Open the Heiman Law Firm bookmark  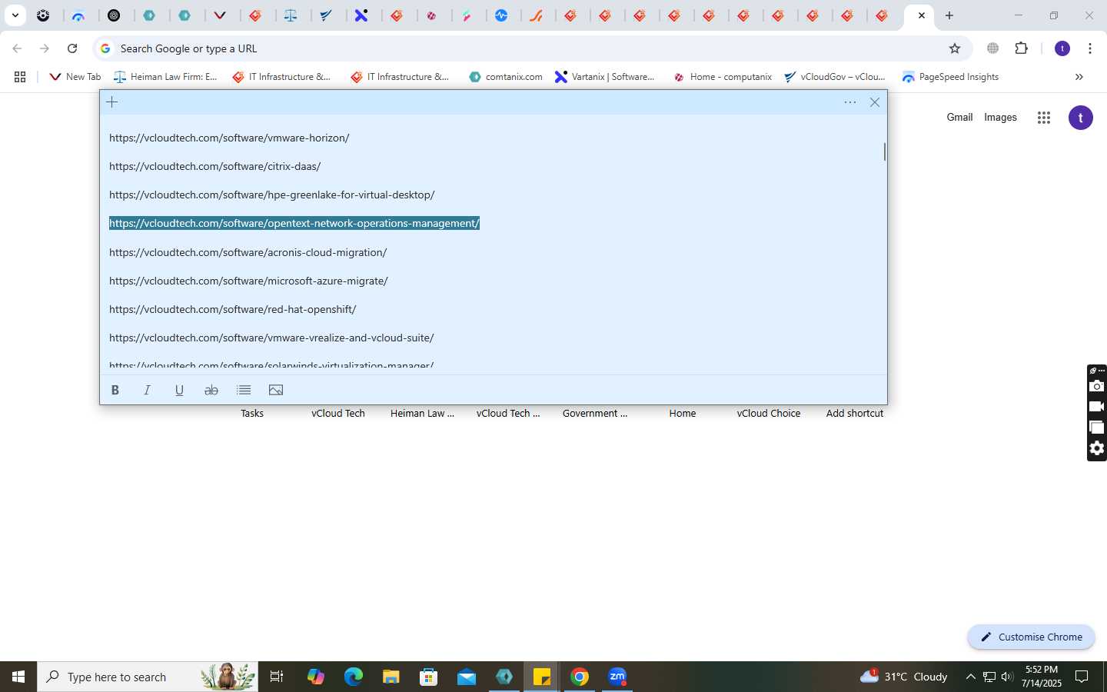[166, 77]
